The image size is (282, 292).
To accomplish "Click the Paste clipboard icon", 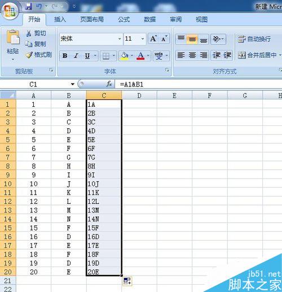I will coord(13,37).
